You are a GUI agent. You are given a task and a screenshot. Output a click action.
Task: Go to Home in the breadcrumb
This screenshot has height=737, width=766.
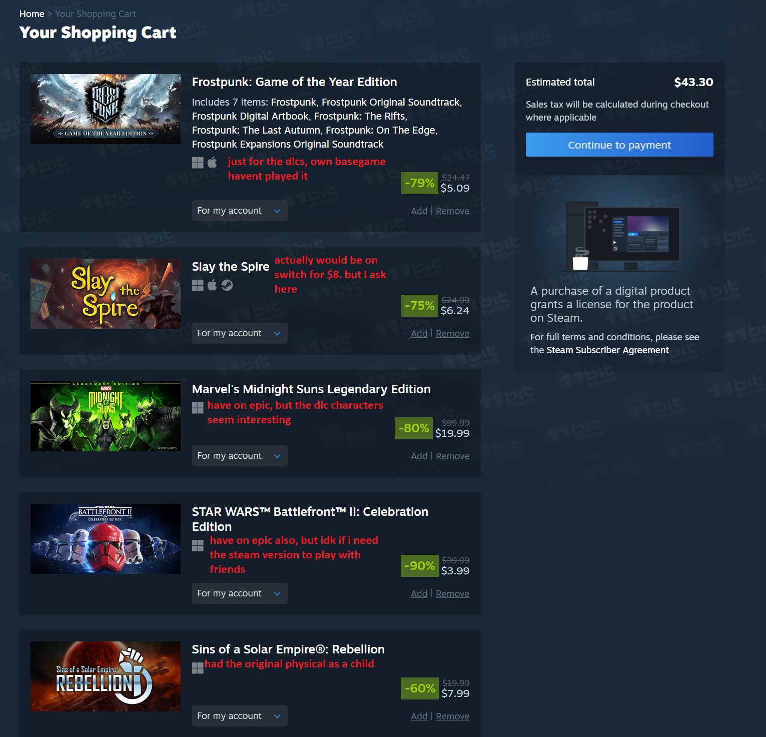[32, 14]
